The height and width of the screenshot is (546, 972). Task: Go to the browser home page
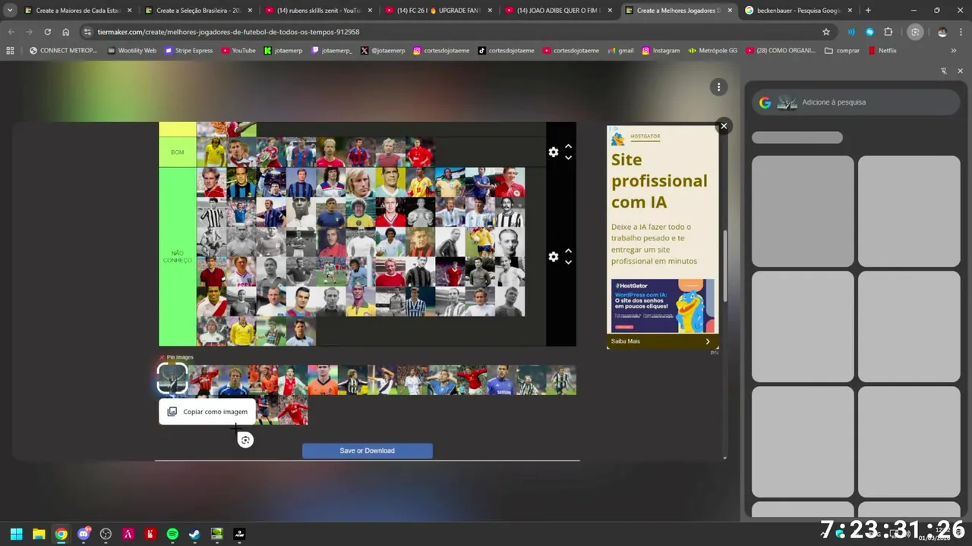coord(65,32)
